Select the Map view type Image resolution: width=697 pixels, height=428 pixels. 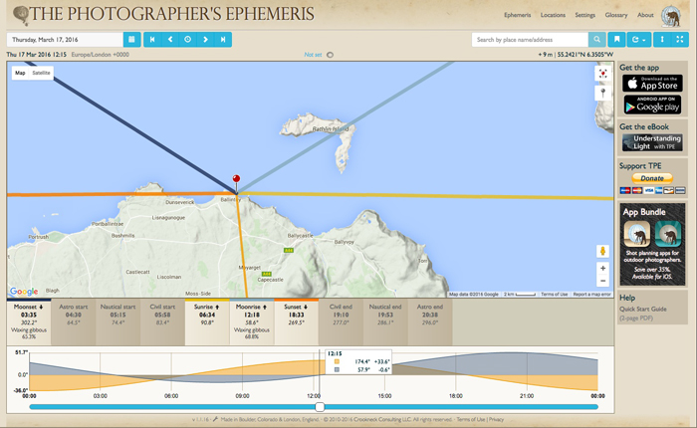(x=20, y=73)
